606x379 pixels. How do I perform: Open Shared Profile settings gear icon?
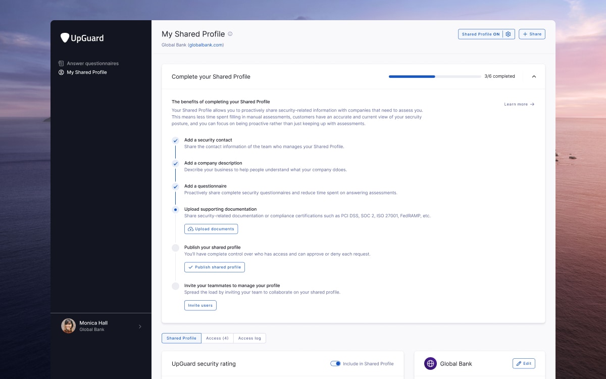click(509, 34)
